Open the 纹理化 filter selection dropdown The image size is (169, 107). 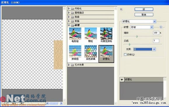click(139, 21)
